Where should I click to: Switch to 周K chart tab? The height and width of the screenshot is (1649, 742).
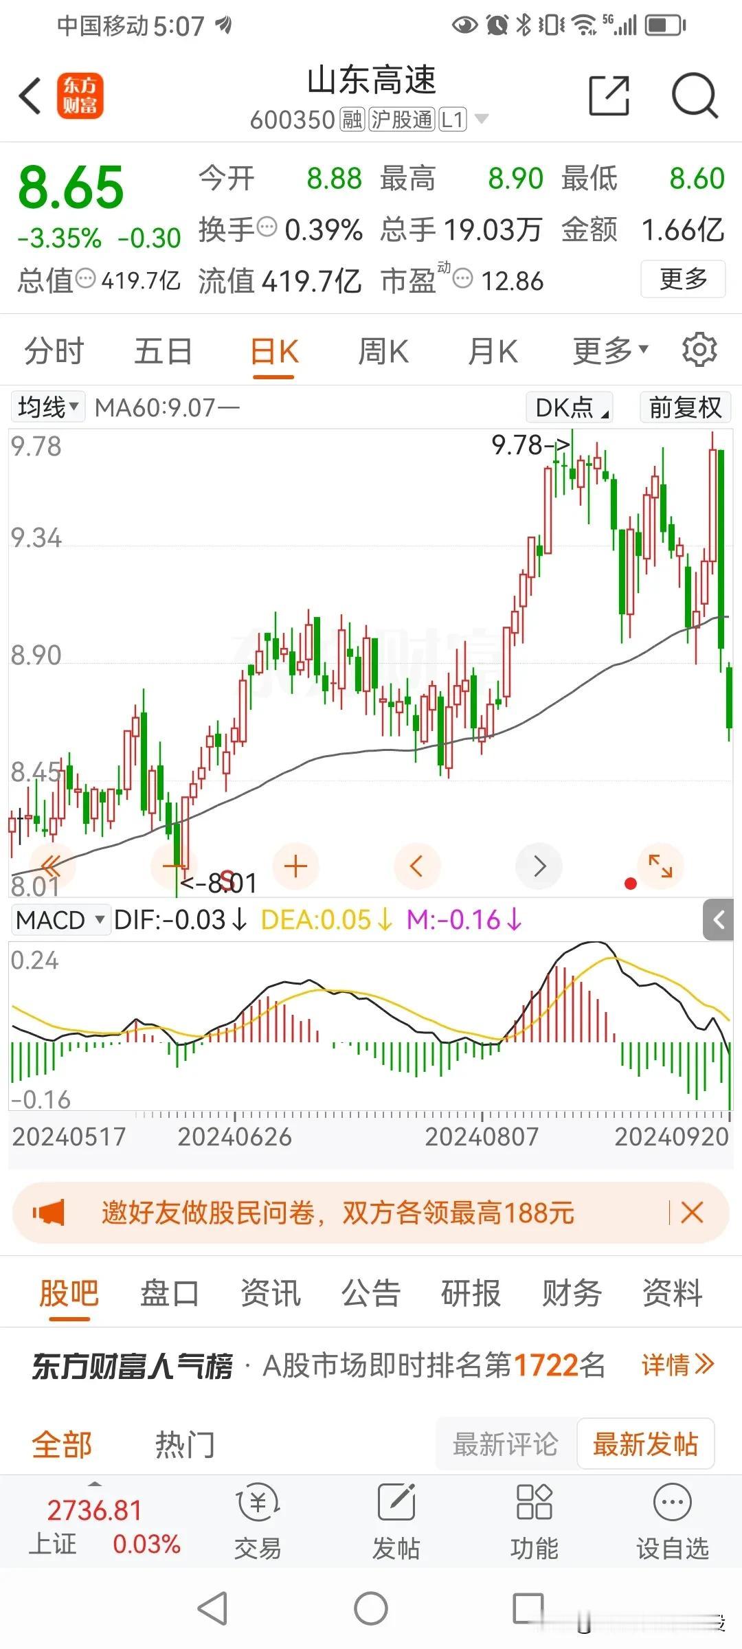pos(383,350)
